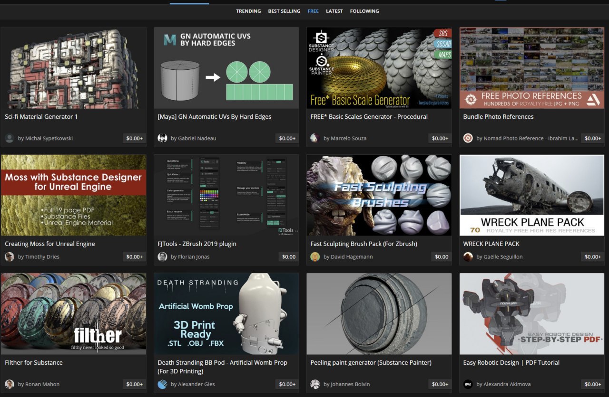Visit author Johannes Boivin's name link
The height and width of the screenshot is (397, 609).
pos(350,384)
